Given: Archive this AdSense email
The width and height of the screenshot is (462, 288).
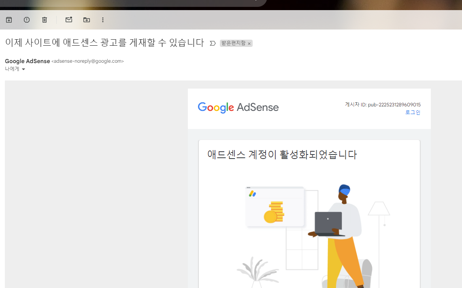Looking at the screenshot, I should coord(9,19).
